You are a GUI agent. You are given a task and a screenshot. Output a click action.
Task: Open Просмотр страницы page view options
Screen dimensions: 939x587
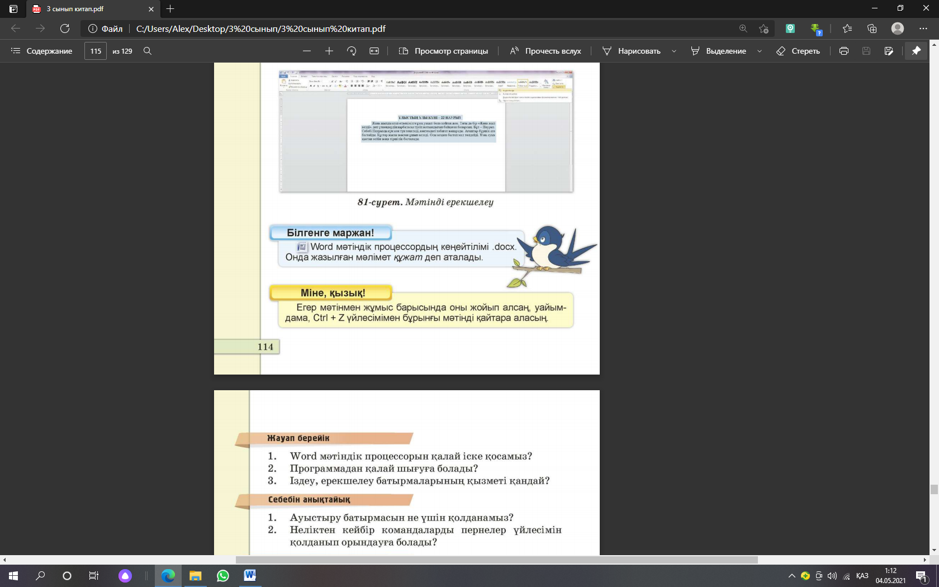(x=443, y=51)
